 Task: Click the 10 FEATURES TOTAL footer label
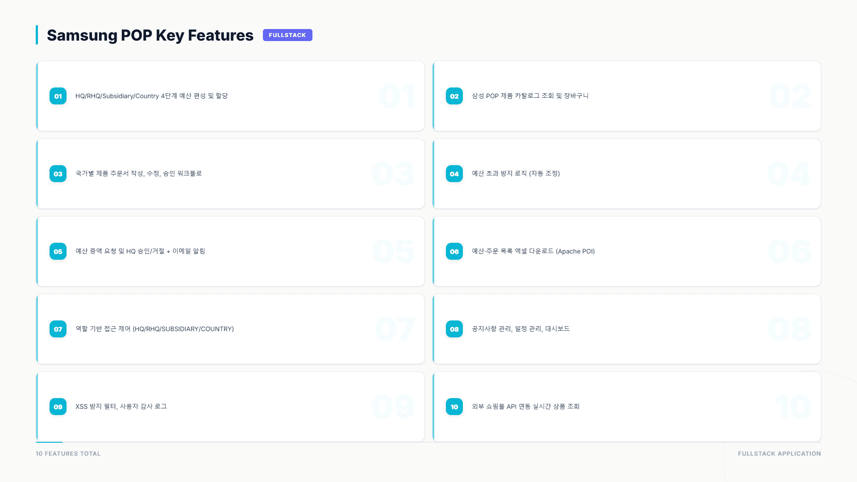click(68, 453)
